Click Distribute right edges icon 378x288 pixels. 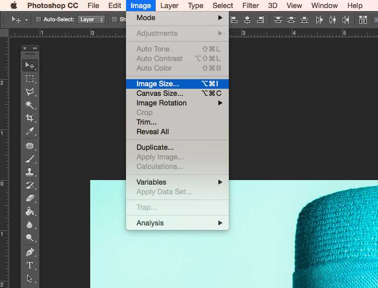(346, 20)
